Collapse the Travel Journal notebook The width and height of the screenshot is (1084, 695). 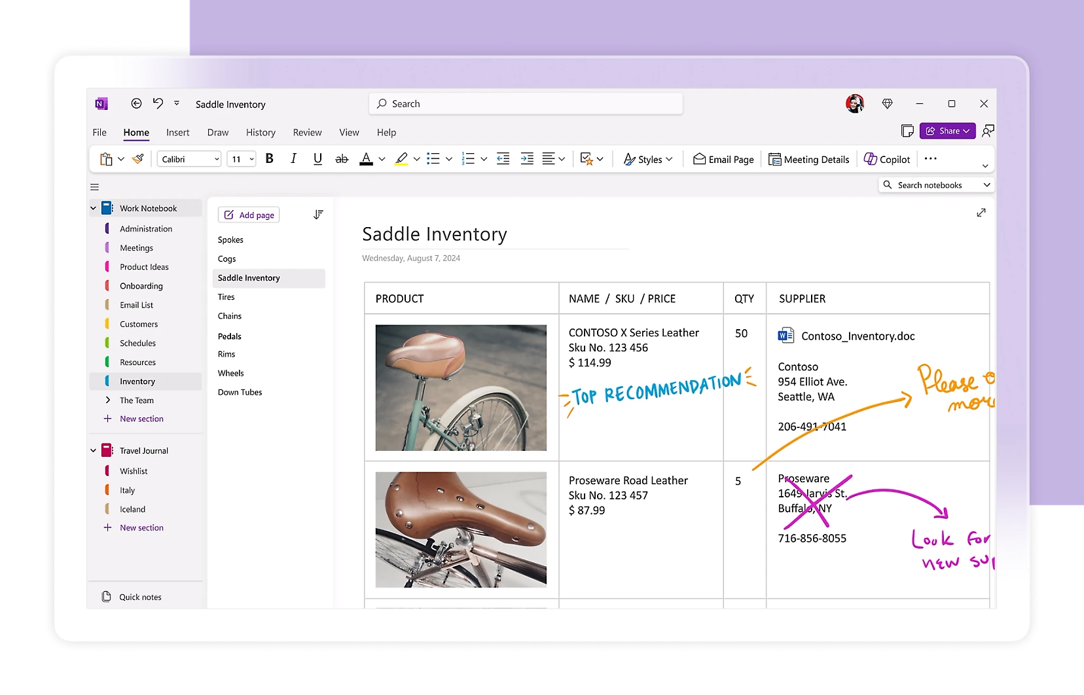tap(93, 450)
